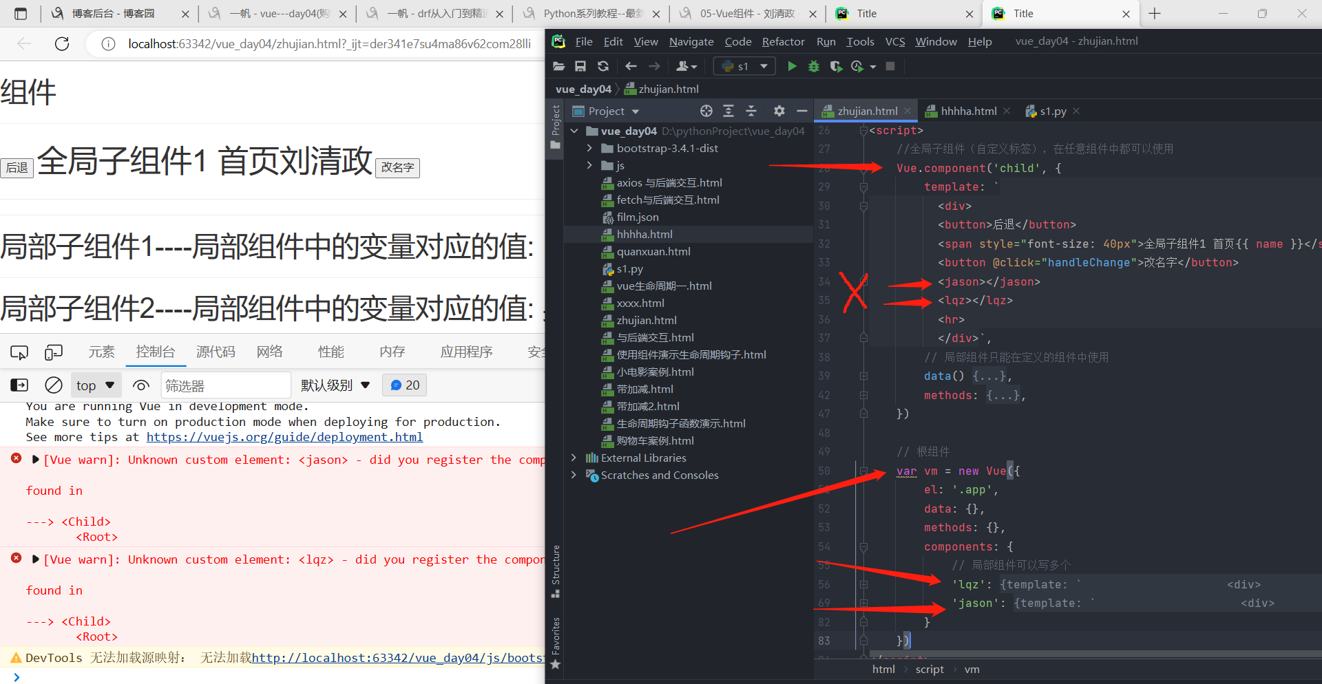The image size is (1322, 684).
Task: Expand the Unknown custom element <jason> warning
Action: (x=35, y=460)
